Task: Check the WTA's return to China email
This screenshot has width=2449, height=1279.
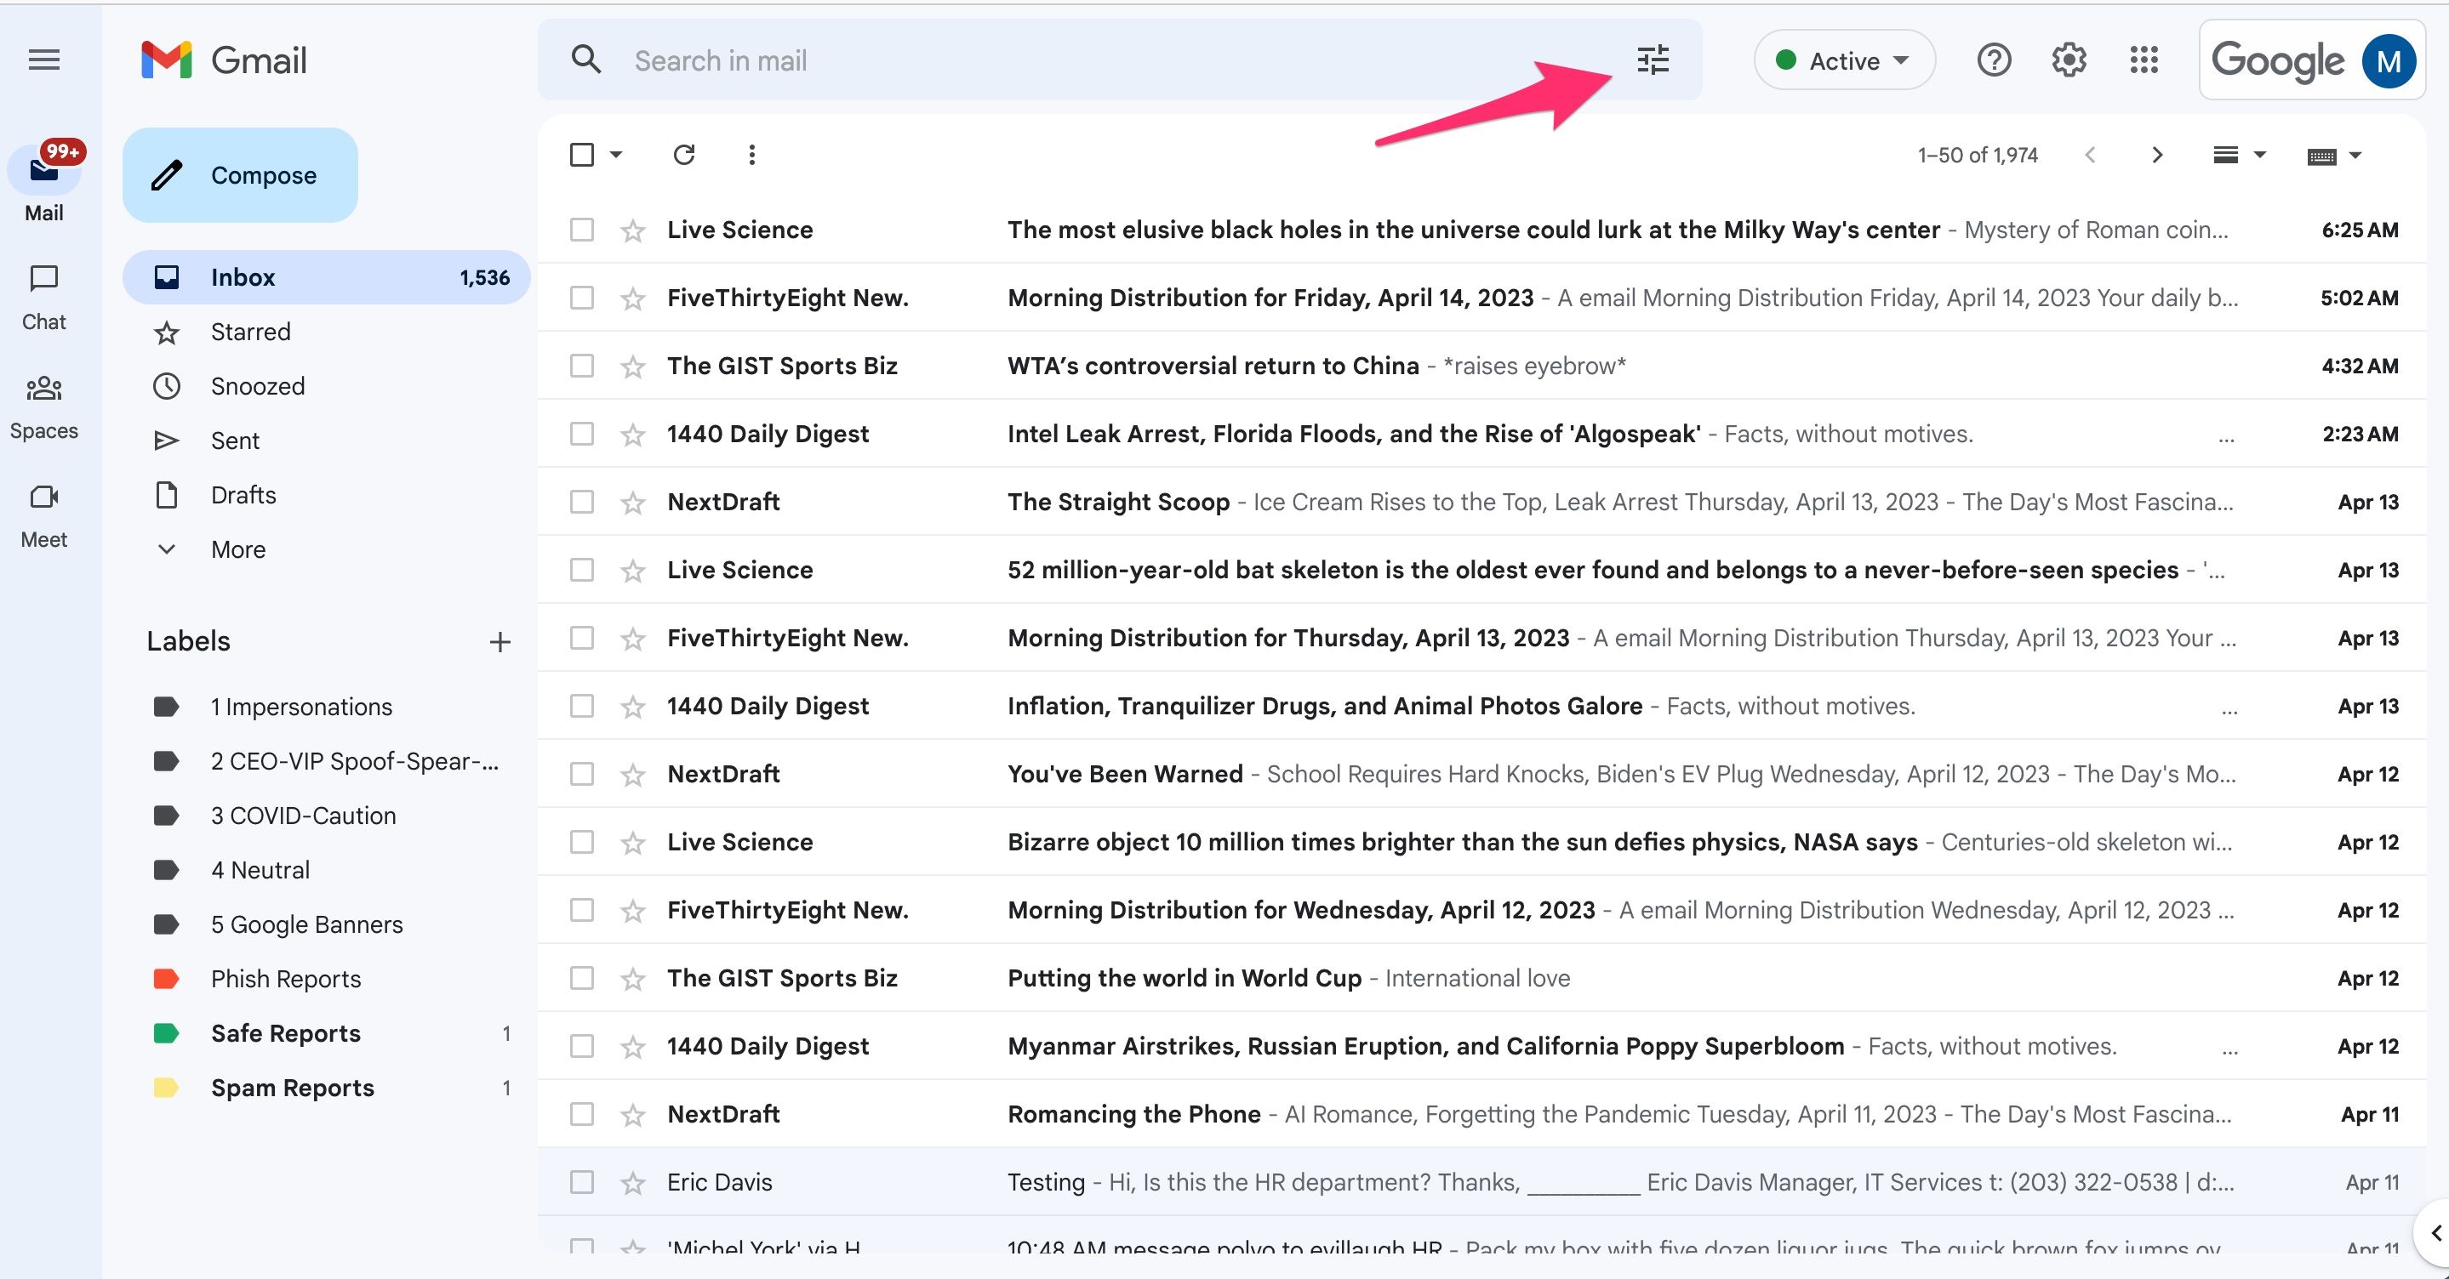Action: pos(581,366)
